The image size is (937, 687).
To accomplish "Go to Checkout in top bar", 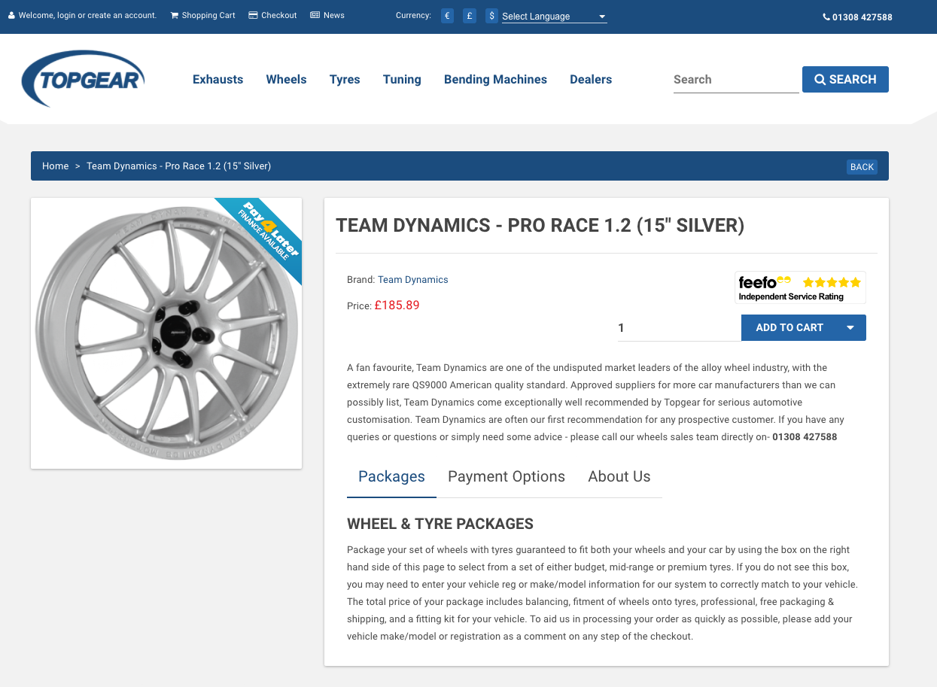I will pos(272,15).
